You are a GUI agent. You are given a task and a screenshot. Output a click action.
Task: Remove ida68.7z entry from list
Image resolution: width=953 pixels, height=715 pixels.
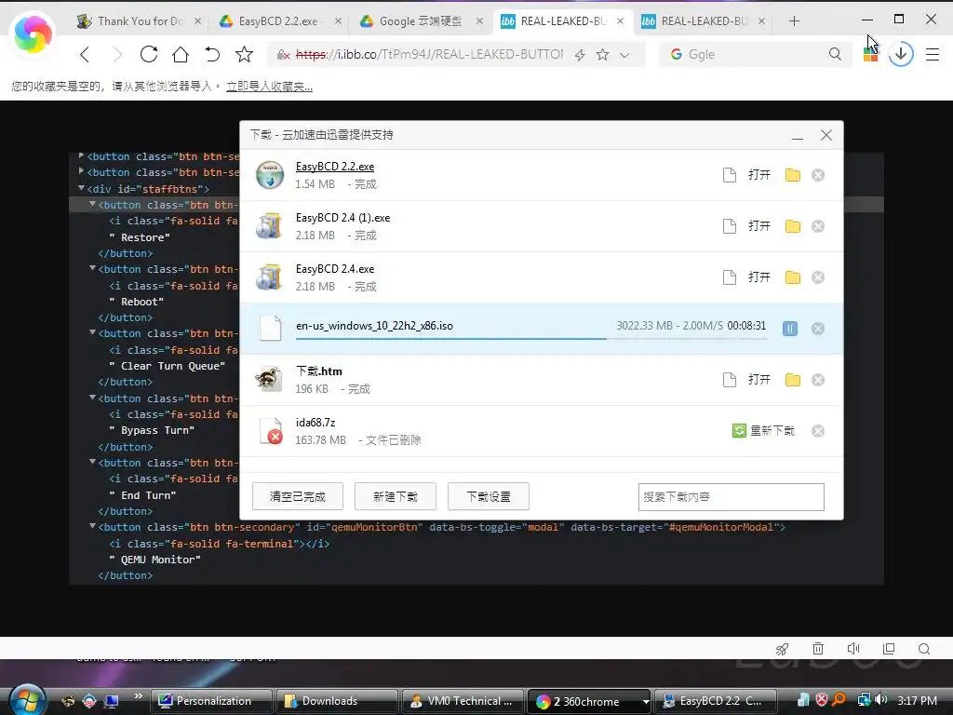818,431
